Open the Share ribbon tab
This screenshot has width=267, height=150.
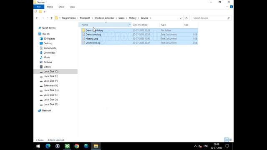point(61,7)
